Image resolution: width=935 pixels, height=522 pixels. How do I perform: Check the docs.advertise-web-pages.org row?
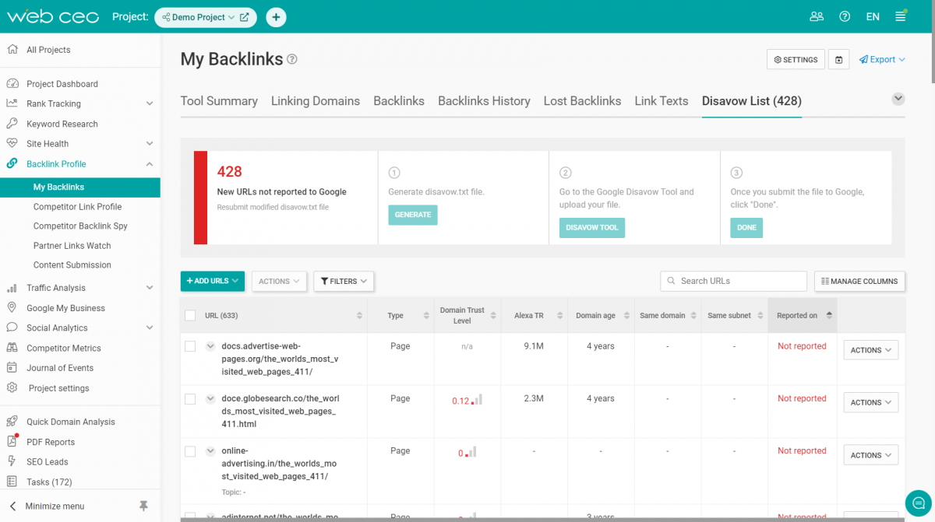pyautogui.click(x=189, y=345)
